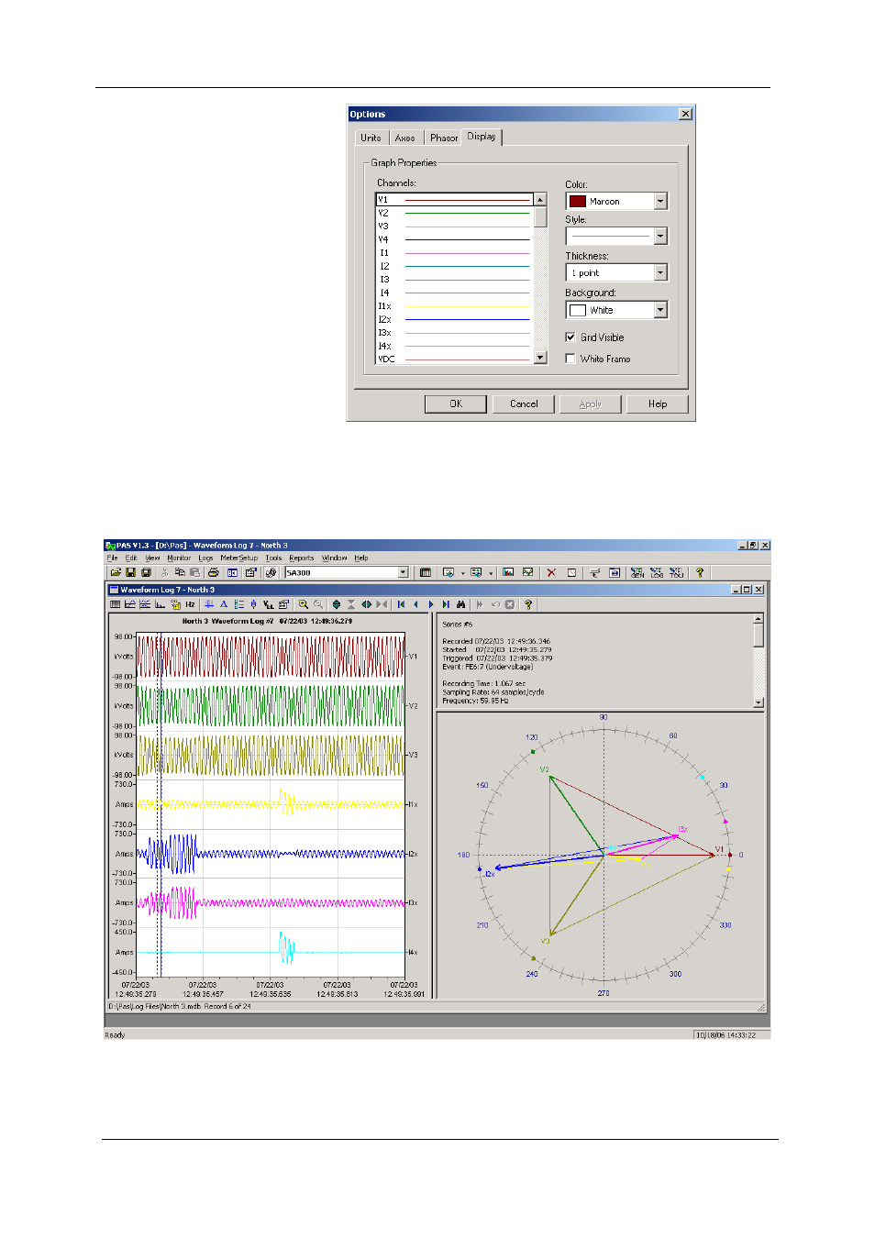Jump to last record arrow icon
The image size is (875, 1238).
coord(446,604)
